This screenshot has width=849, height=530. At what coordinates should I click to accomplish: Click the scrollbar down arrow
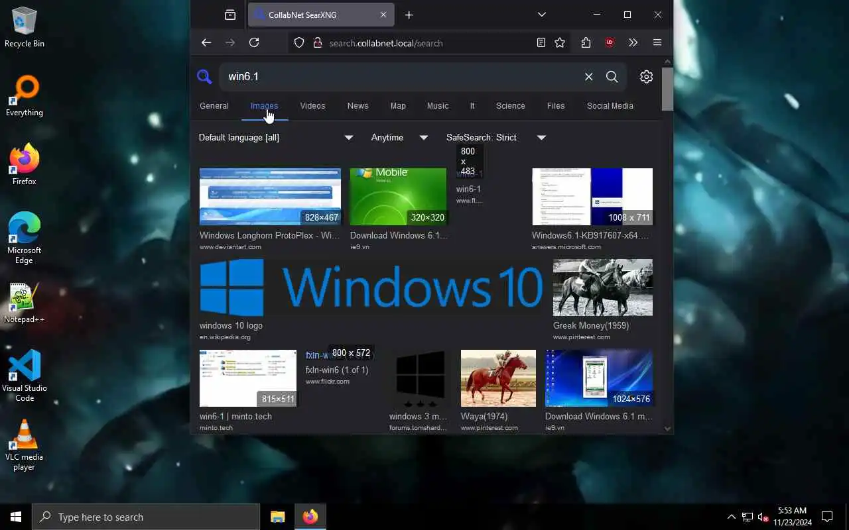(667, 429)
